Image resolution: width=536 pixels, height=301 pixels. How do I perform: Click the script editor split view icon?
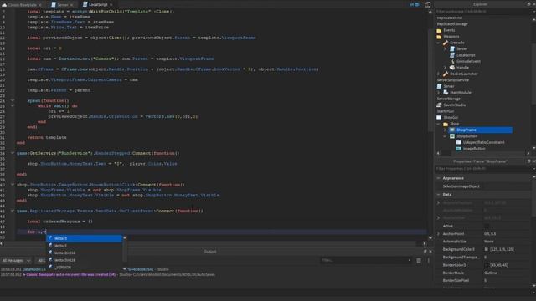point(428,4)
